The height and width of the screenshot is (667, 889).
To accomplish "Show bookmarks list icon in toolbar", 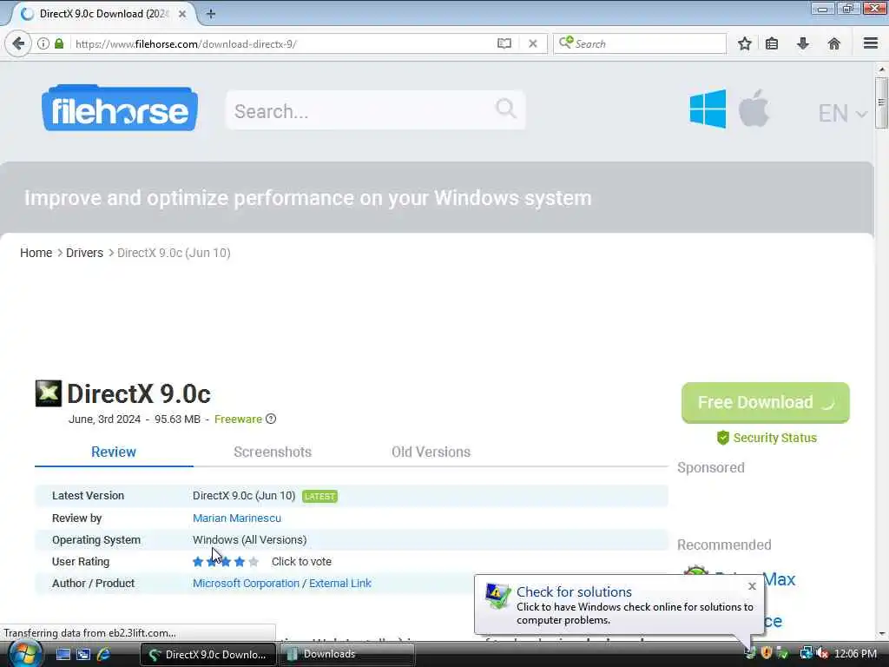I will [x=772, y=43].
